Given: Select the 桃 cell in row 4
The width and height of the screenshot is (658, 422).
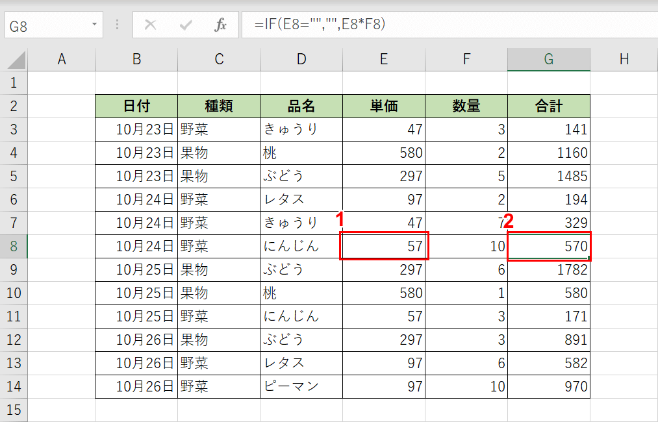Looking at the screenshot, I should [301, 152].
